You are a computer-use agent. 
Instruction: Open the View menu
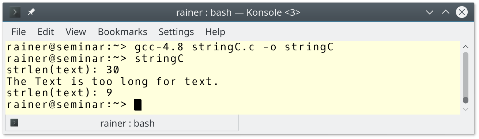[x=76, y=32]
